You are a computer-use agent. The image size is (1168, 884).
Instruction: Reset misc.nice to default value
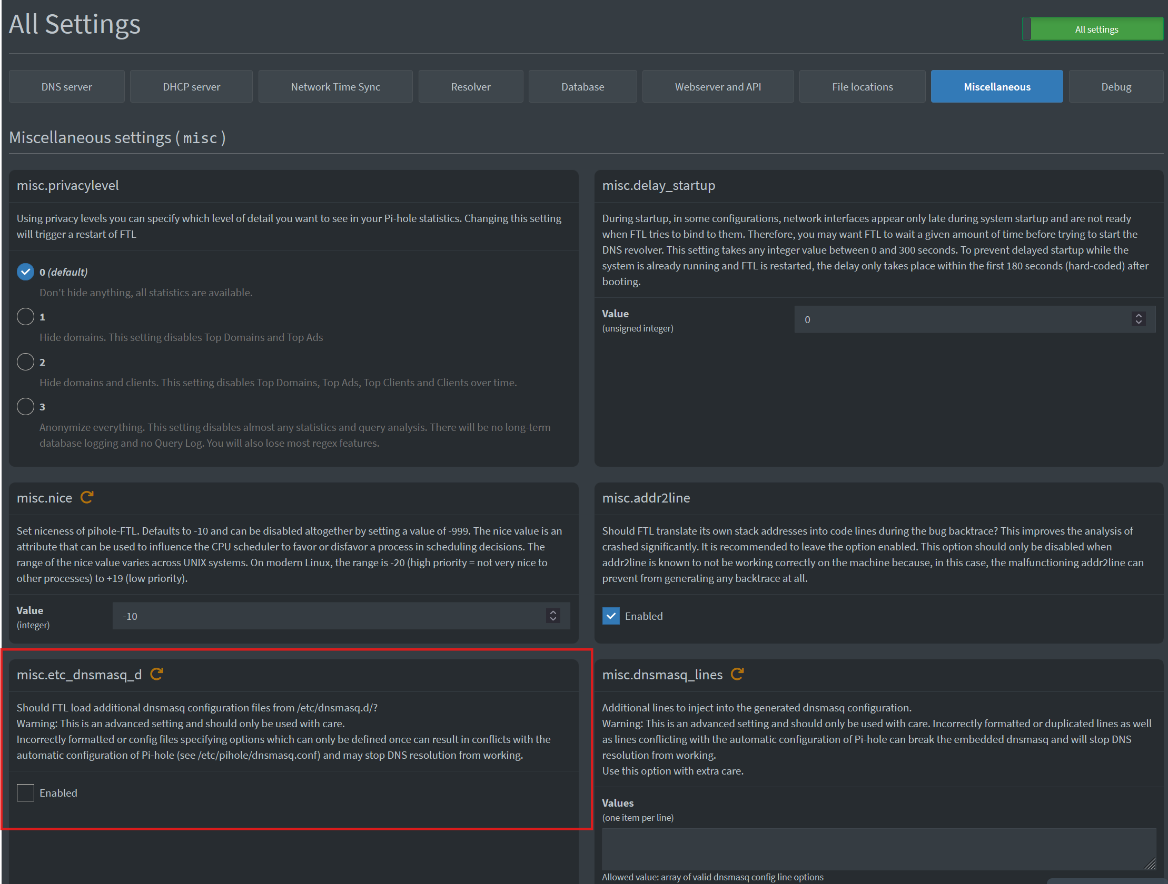[87, 497]
